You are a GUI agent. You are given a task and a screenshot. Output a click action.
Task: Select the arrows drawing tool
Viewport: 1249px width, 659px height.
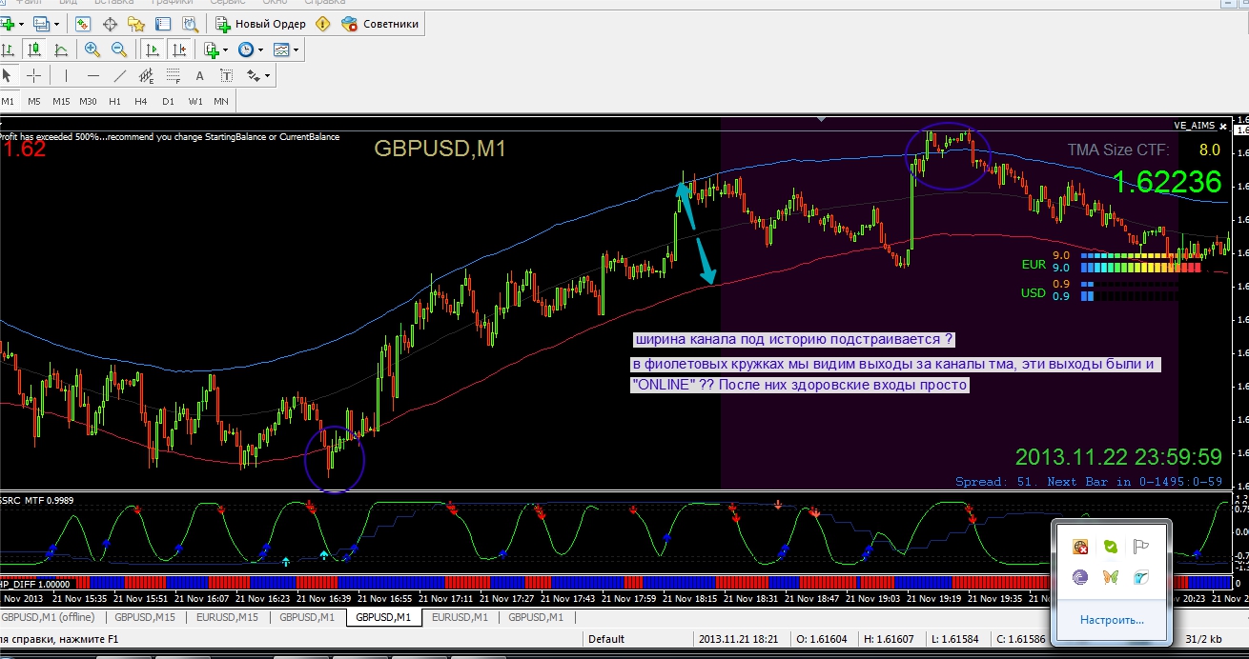click(254, 75)
